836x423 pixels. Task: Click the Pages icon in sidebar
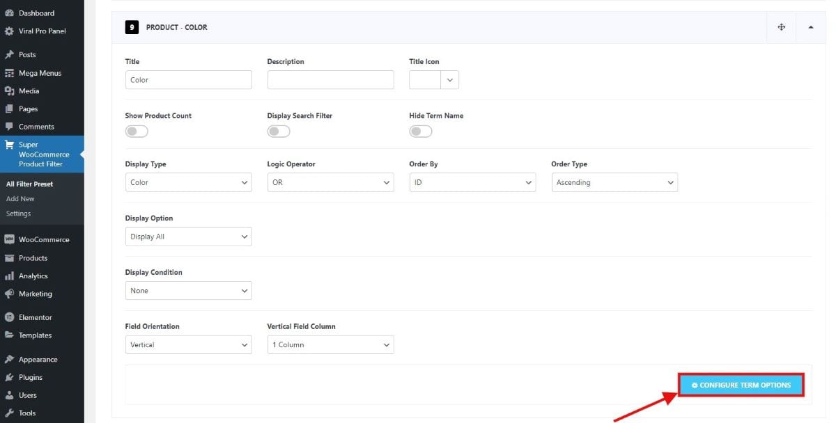(9, 109)
